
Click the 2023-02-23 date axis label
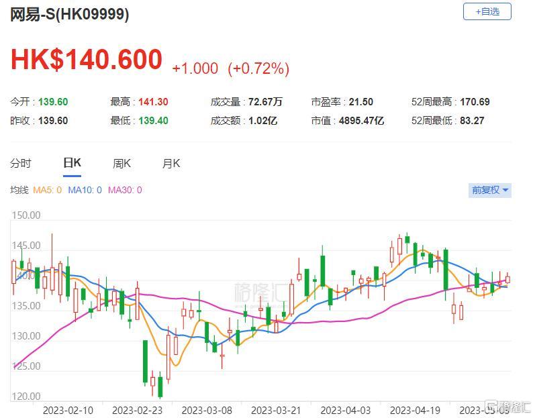(137, 411)
